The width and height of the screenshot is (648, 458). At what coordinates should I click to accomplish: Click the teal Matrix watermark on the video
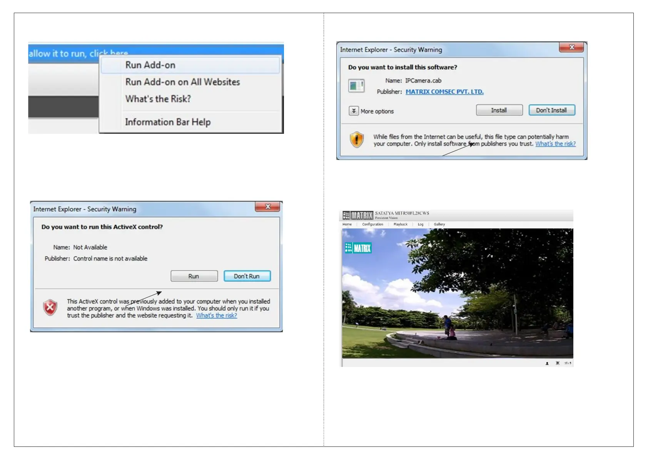[358, 248]
